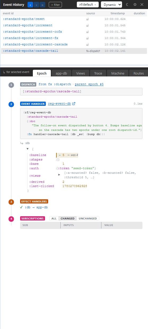Screen dimensions: 148x329
Task: Click the event id column header
Action: 8,13
